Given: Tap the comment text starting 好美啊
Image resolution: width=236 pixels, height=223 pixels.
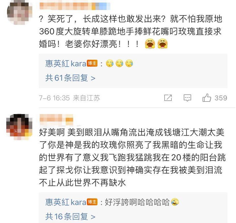Looking at the screenshot, I should [x=132, y=158].
